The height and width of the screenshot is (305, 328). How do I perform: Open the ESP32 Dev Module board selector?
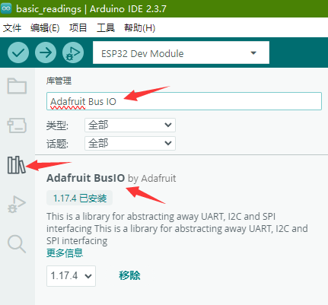coord(181,53)
